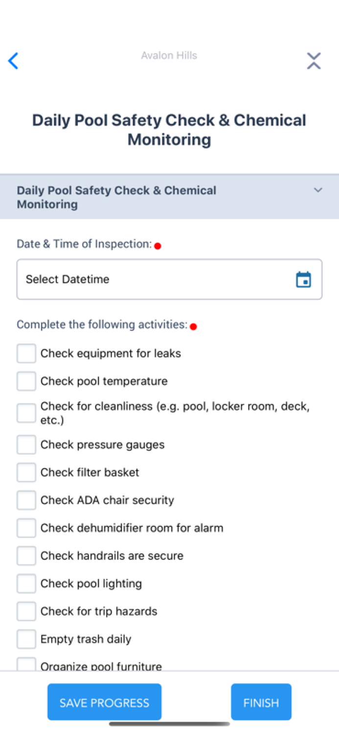Select the 'Check filter basket' checkbox

pyautogui.click(x=26, y=472)
